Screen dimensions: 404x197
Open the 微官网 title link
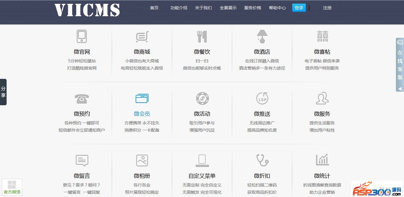82,52
